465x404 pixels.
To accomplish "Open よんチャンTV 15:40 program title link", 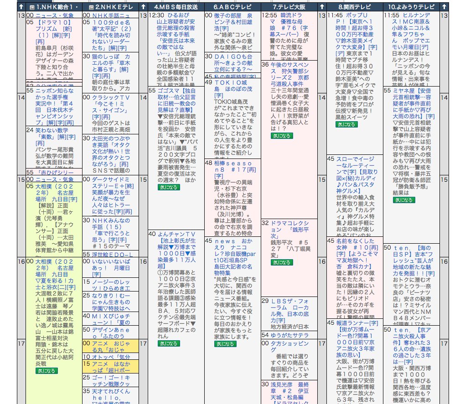I will click(176, 250).
